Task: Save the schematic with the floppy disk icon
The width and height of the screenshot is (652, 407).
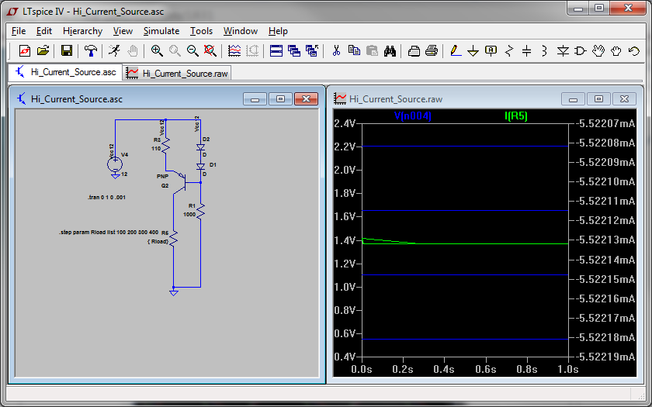Action: click(x=67, y=51)
